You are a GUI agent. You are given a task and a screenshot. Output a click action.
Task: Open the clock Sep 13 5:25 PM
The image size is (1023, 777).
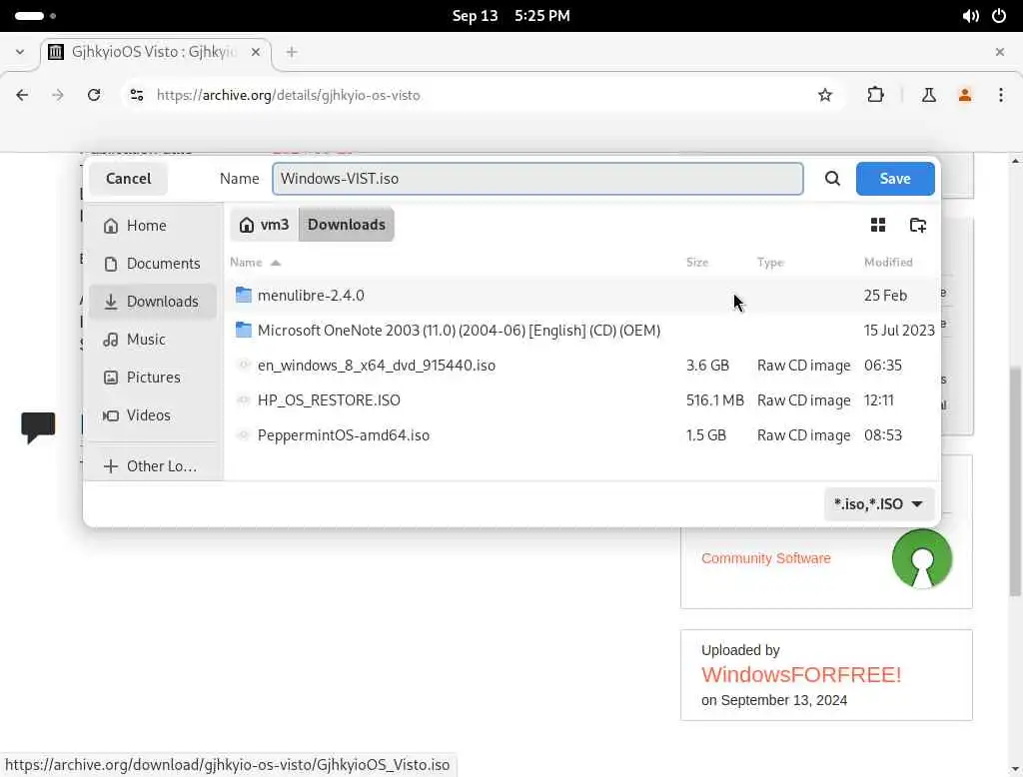coord(511,16)
